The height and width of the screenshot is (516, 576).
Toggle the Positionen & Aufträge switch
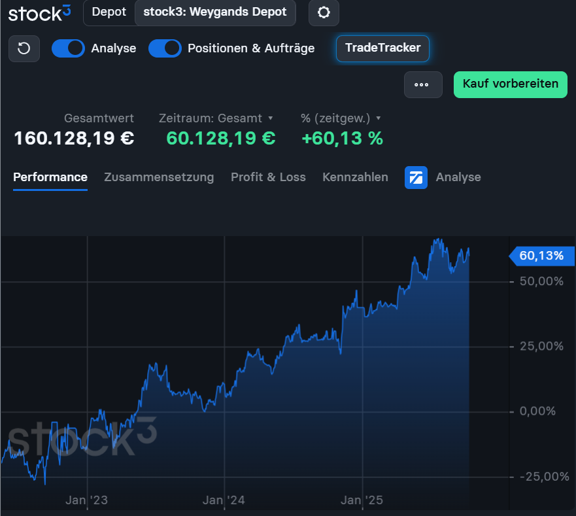(x=165, y=48)
